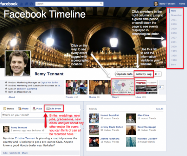Click Remy Tennant name in top bar
This screenshot has height=156, width=187.
(x=167, y=4)
